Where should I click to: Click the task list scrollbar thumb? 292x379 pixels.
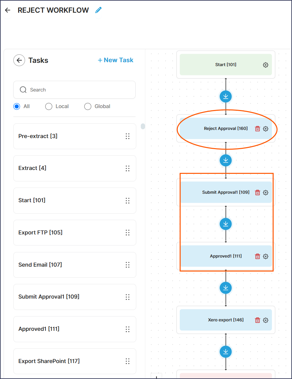pos(143,126)
